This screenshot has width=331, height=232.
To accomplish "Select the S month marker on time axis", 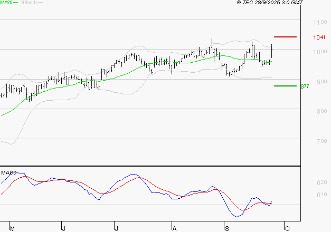I will point(227,228).
